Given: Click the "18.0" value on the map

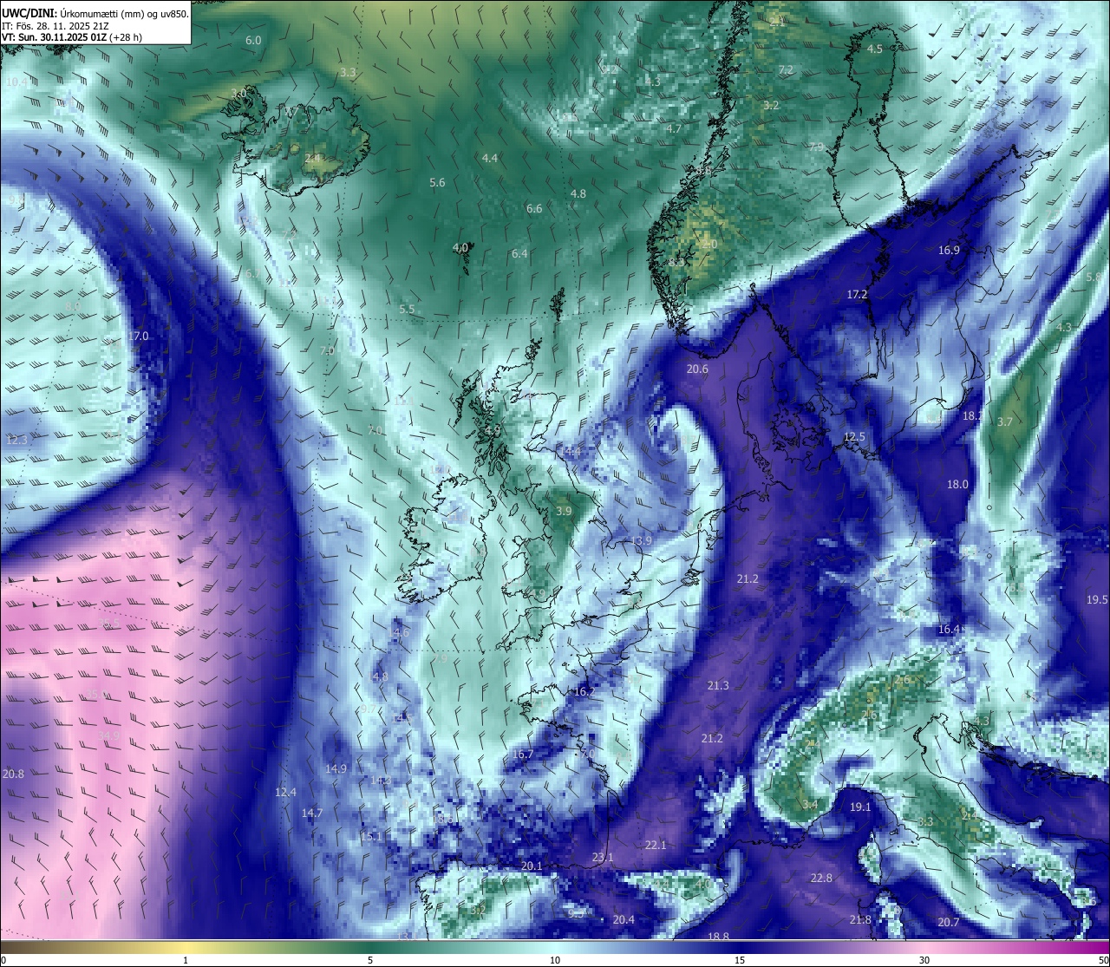Looking at the screenshot, I should [957, 485].
